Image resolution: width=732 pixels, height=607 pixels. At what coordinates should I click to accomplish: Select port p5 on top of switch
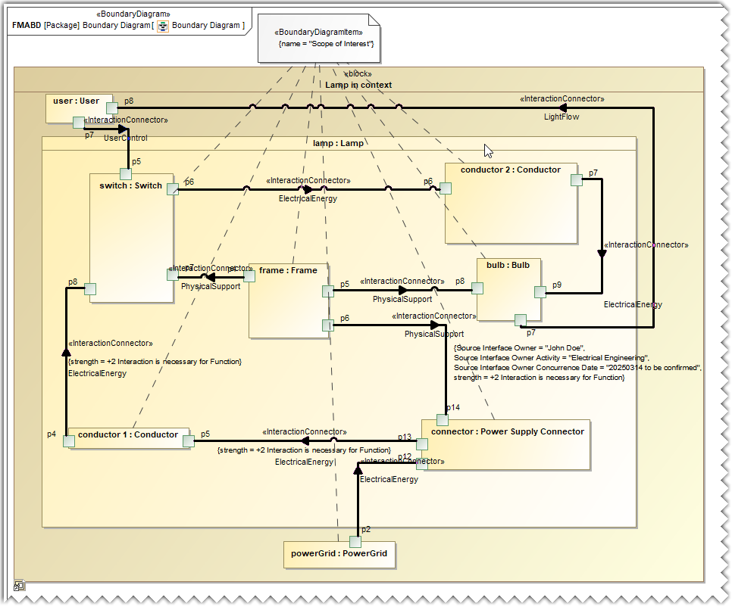[126, 174]
